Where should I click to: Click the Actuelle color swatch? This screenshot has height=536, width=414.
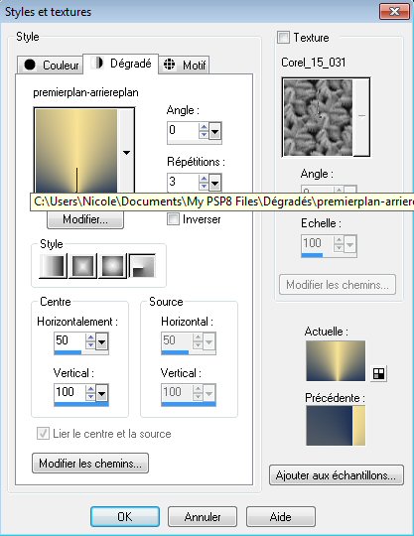click(x=336, y=361)
